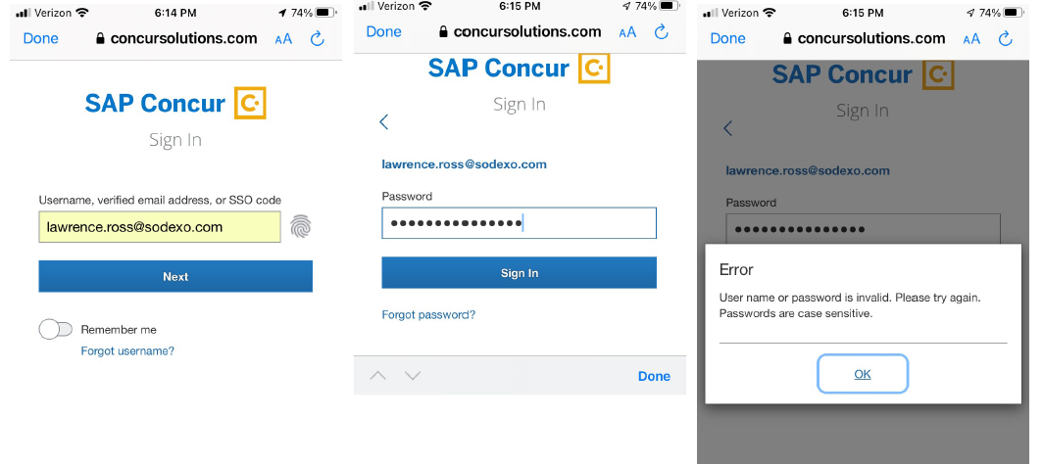The height and width of the screenshot is (464, 1043).
Task: Tap the keyboard next-field down arrow
Action: coord(413,376)
